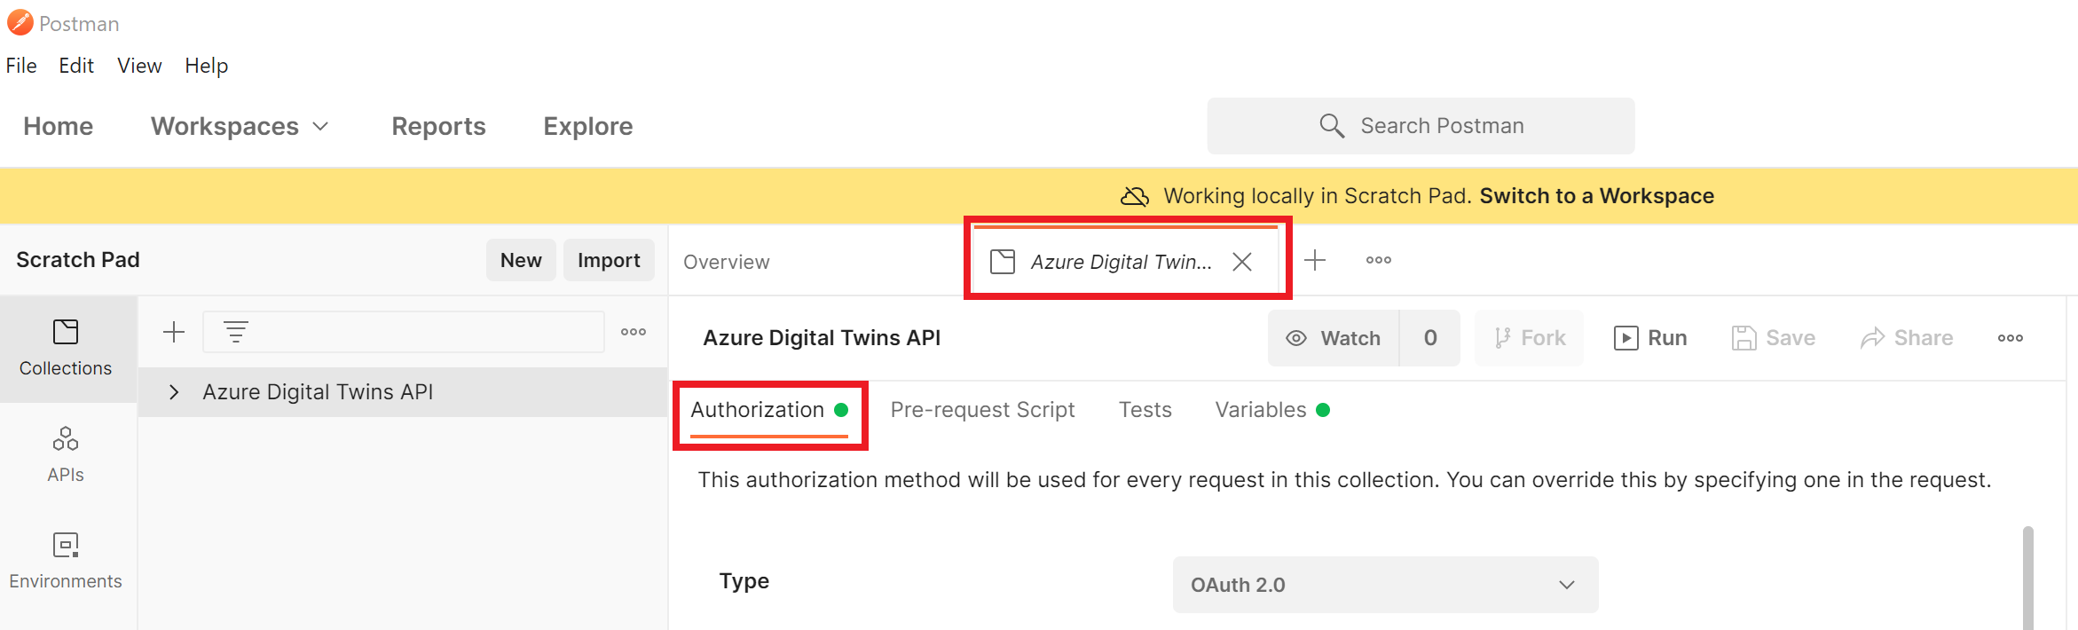
Task: Run the collection
Action: [1650, 338]
